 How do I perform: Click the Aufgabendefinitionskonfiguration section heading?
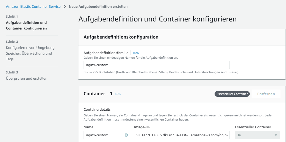pyautogui.click(x=121, y=37)
